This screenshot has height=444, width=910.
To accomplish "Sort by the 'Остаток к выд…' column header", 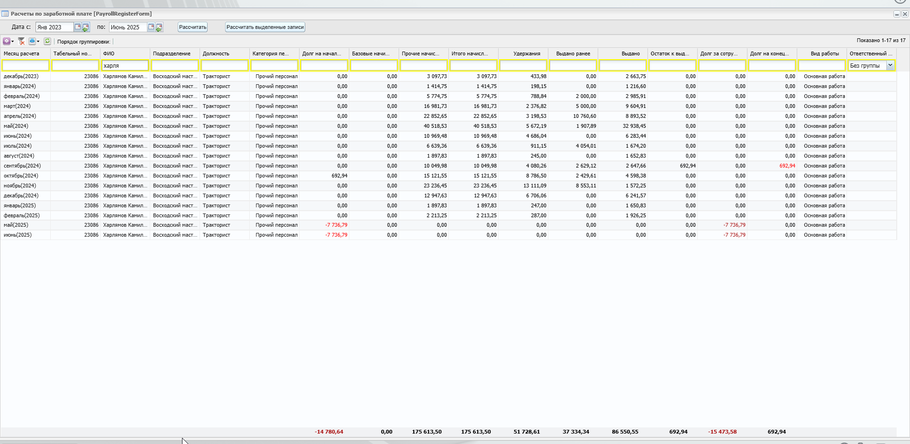I will tap(673, 53).
